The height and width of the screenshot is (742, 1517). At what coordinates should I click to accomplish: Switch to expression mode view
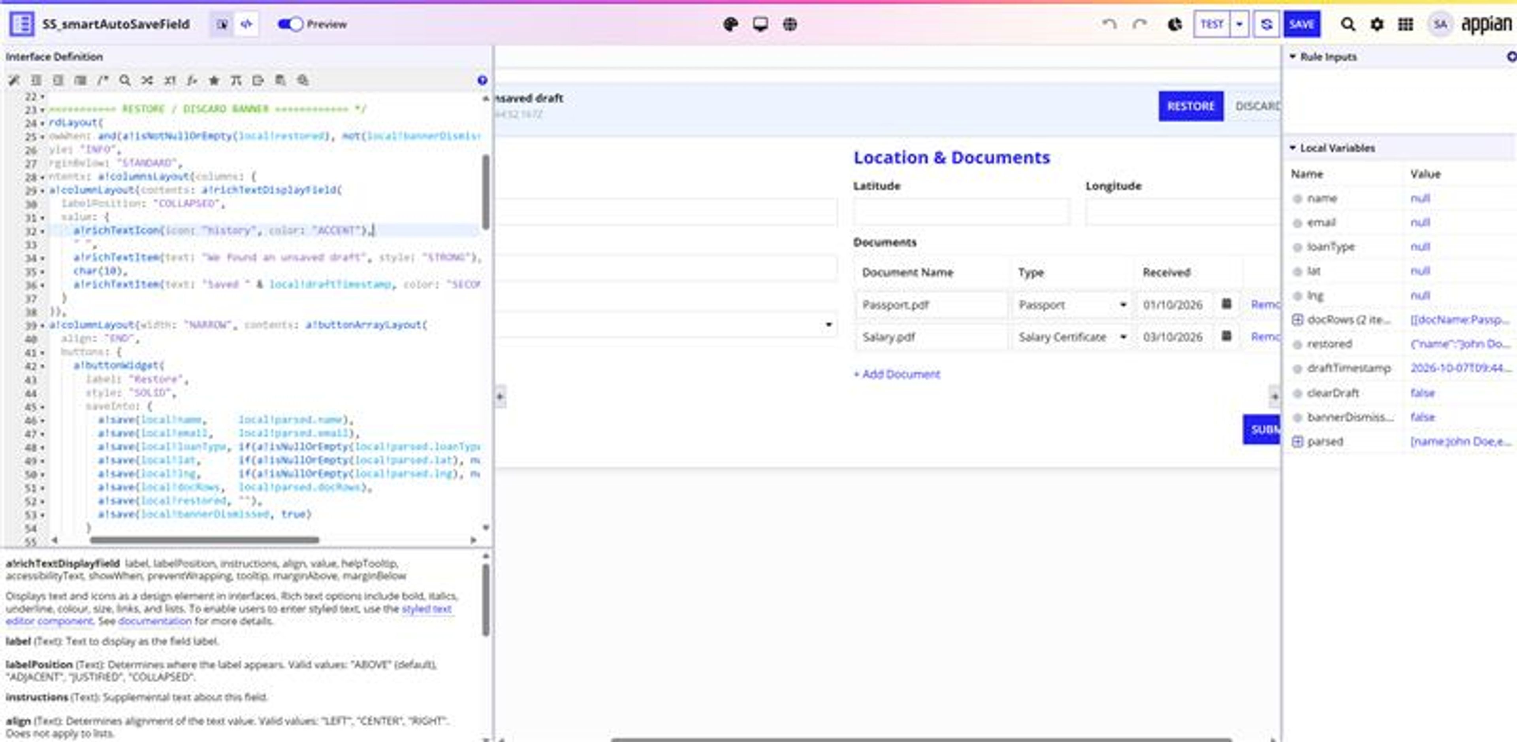(x=246, y=24)
